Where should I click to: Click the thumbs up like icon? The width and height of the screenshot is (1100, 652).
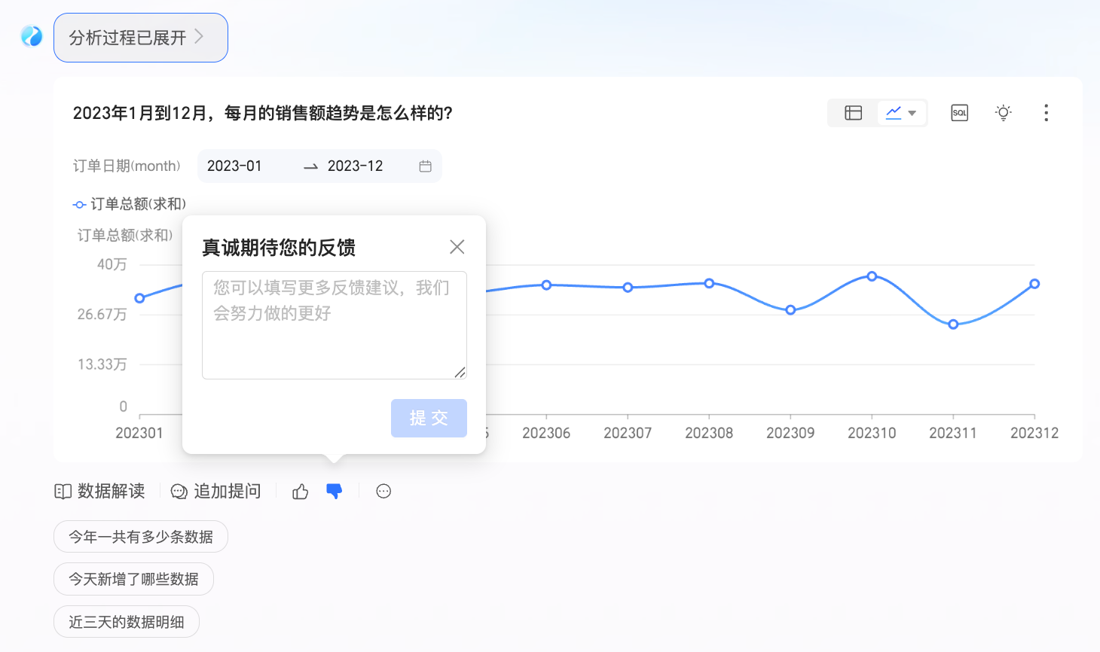[300, 492]
